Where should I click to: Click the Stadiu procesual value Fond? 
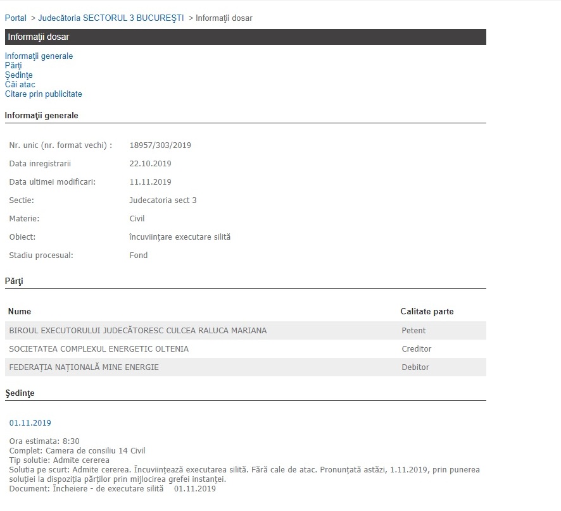tap(138, 255)
